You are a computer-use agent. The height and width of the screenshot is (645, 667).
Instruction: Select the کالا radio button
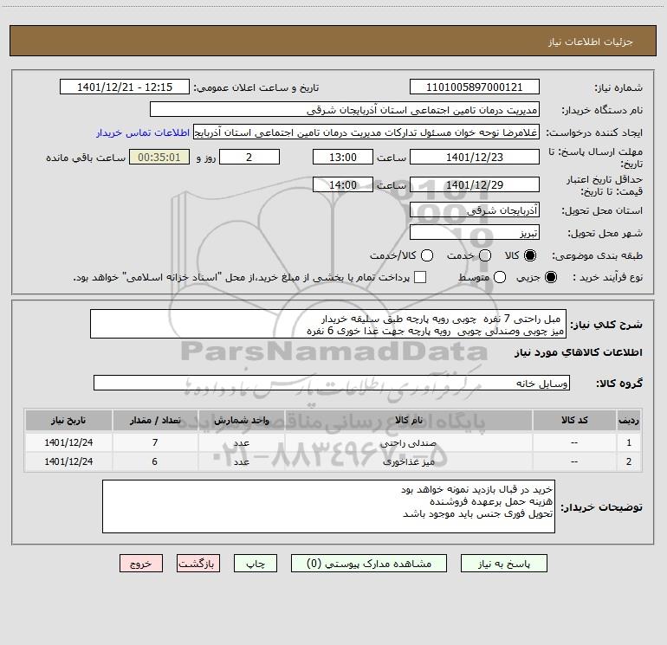pyautogui.click(x=530, y=255)
